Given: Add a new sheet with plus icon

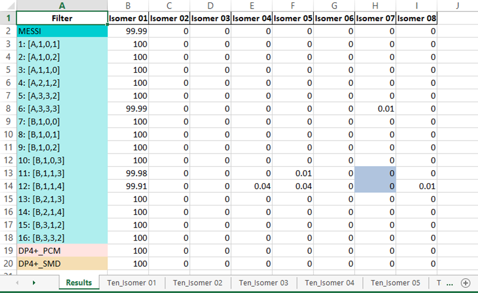Looking at the screenshot, I should (x=465, y=283).
